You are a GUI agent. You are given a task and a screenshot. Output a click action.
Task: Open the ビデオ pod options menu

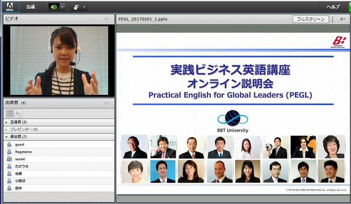click(107, 19)
